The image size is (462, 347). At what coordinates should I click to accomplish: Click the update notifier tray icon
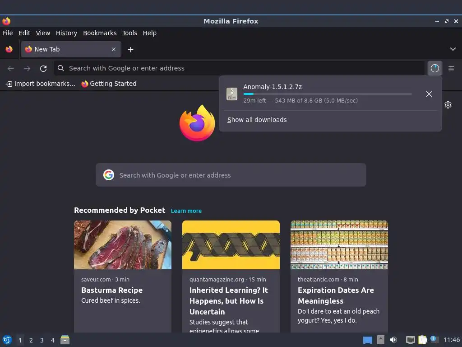[434, 339]
